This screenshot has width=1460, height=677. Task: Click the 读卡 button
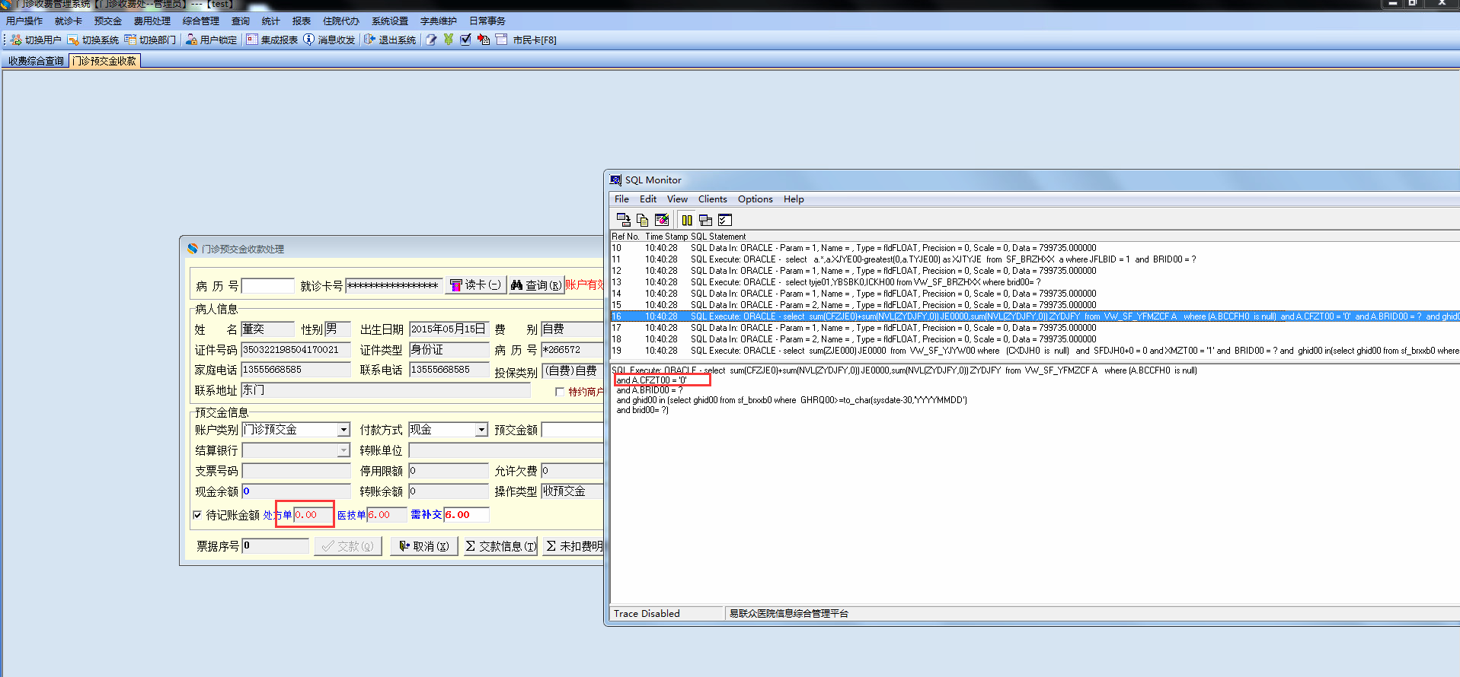click(x=476, y=285)
